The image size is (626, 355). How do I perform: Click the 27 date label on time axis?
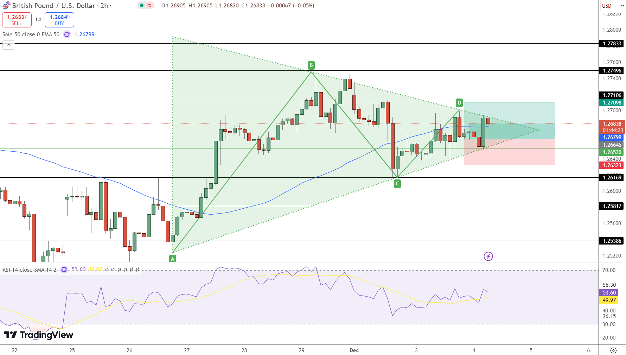coord(187,350)
